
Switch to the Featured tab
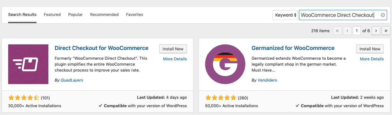[52, 15]
